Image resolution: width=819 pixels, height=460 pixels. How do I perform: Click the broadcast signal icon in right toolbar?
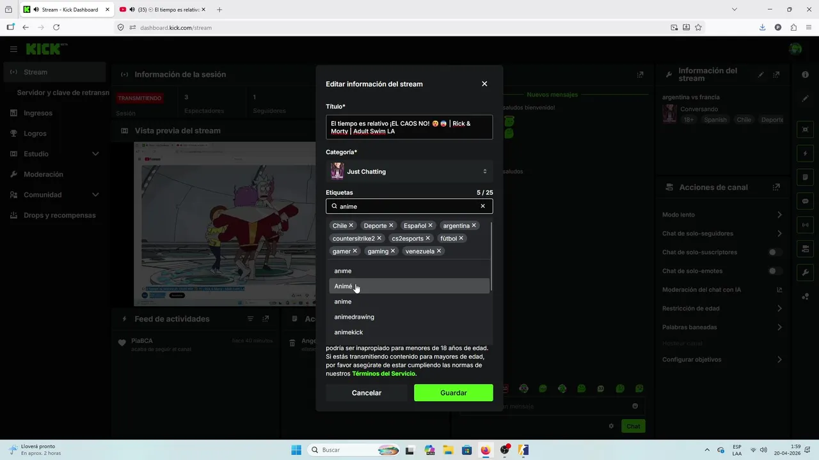pyautogui.click(x=805, y=225)
